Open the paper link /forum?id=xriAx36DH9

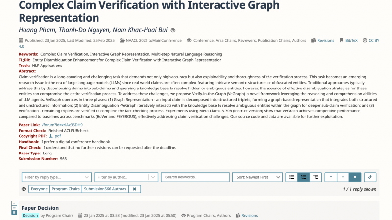62,125
